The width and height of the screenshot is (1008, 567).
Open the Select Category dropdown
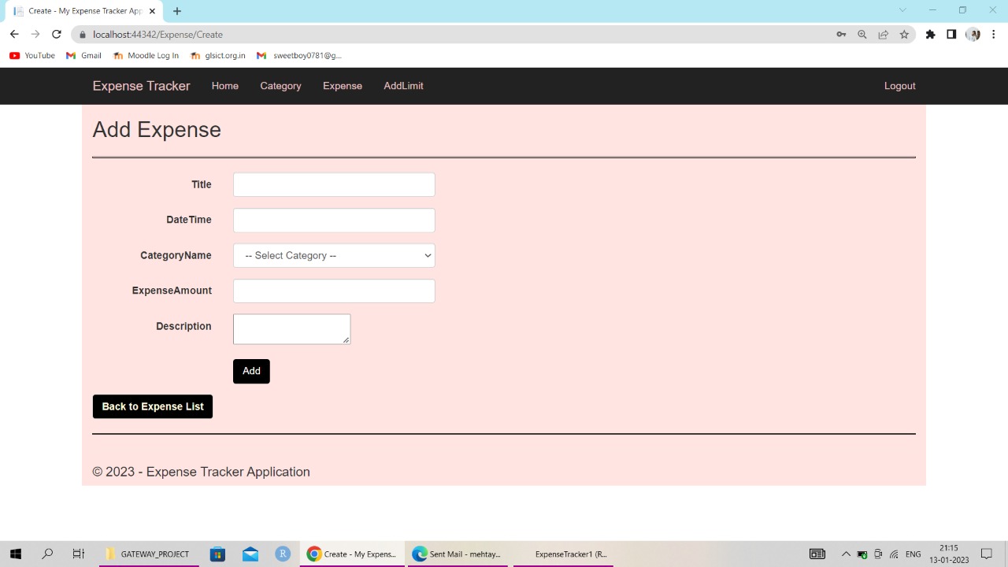(x=333, y=255)
